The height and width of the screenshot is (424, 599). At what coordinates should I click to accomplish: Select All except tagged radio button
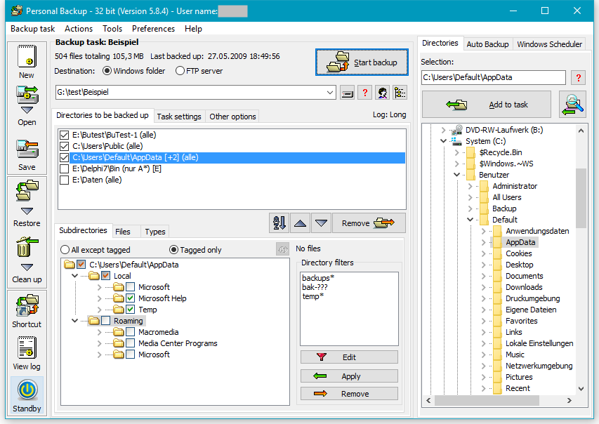click(65, 250)
